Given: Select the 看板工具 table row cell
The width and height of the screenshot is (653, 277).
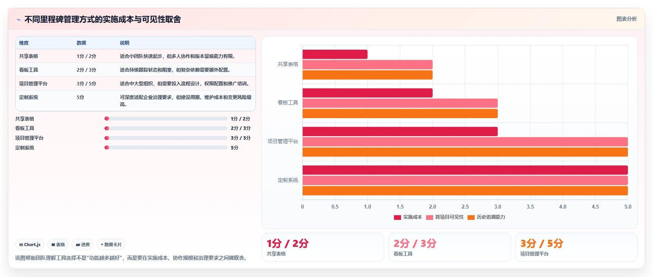Looking at the screenshot, I should (29, 70).
